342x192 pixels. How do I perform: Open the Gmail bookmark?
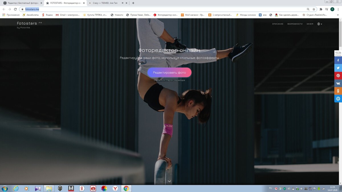pyautogui.click(x=68, y=15)
